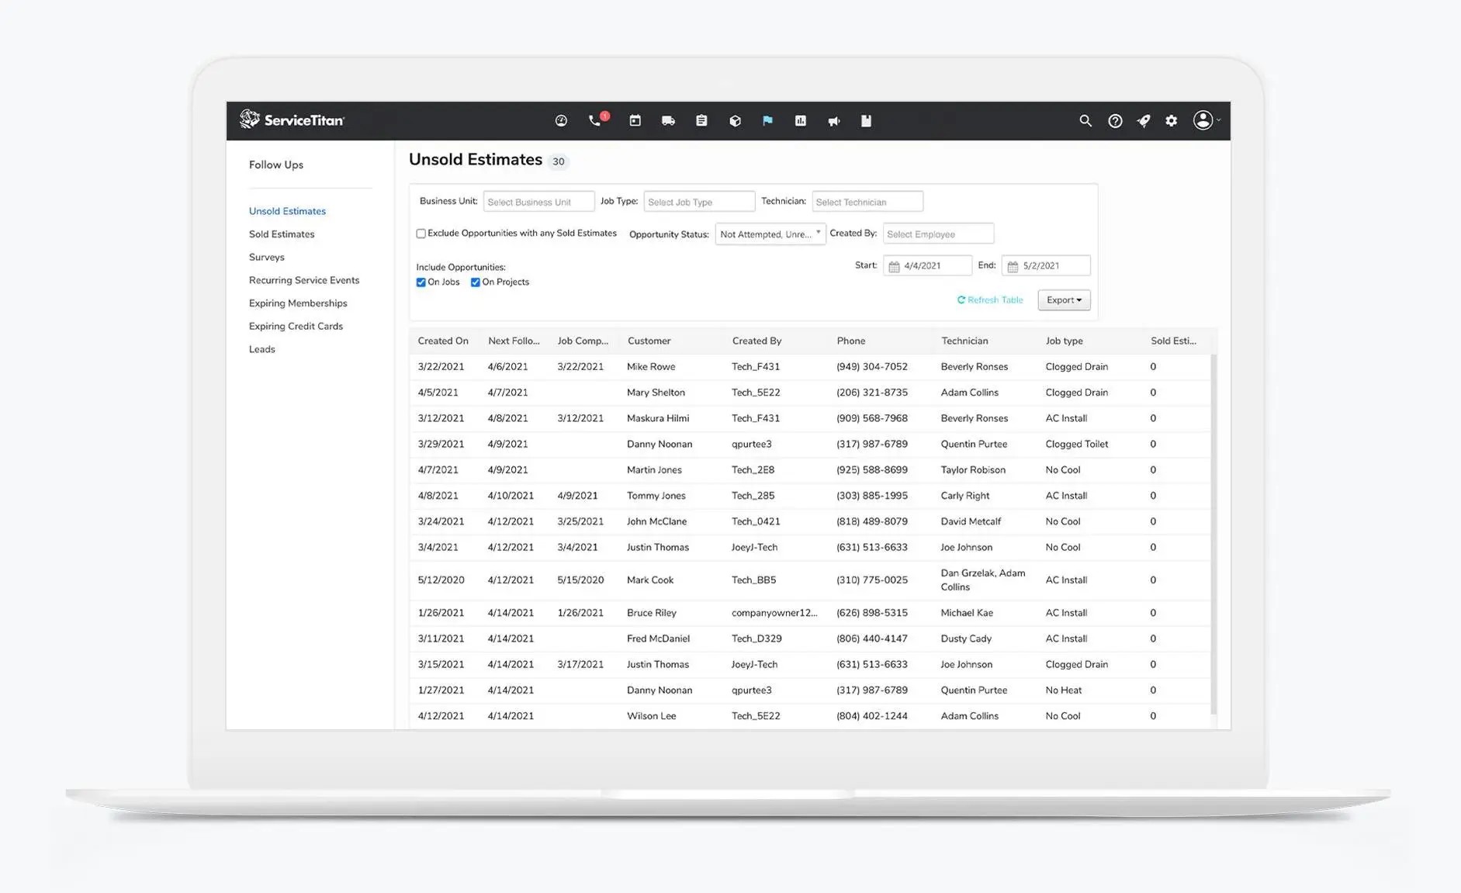Open Leads in sidebar
Screen dimensions: 1461x893
pos(262,349)
